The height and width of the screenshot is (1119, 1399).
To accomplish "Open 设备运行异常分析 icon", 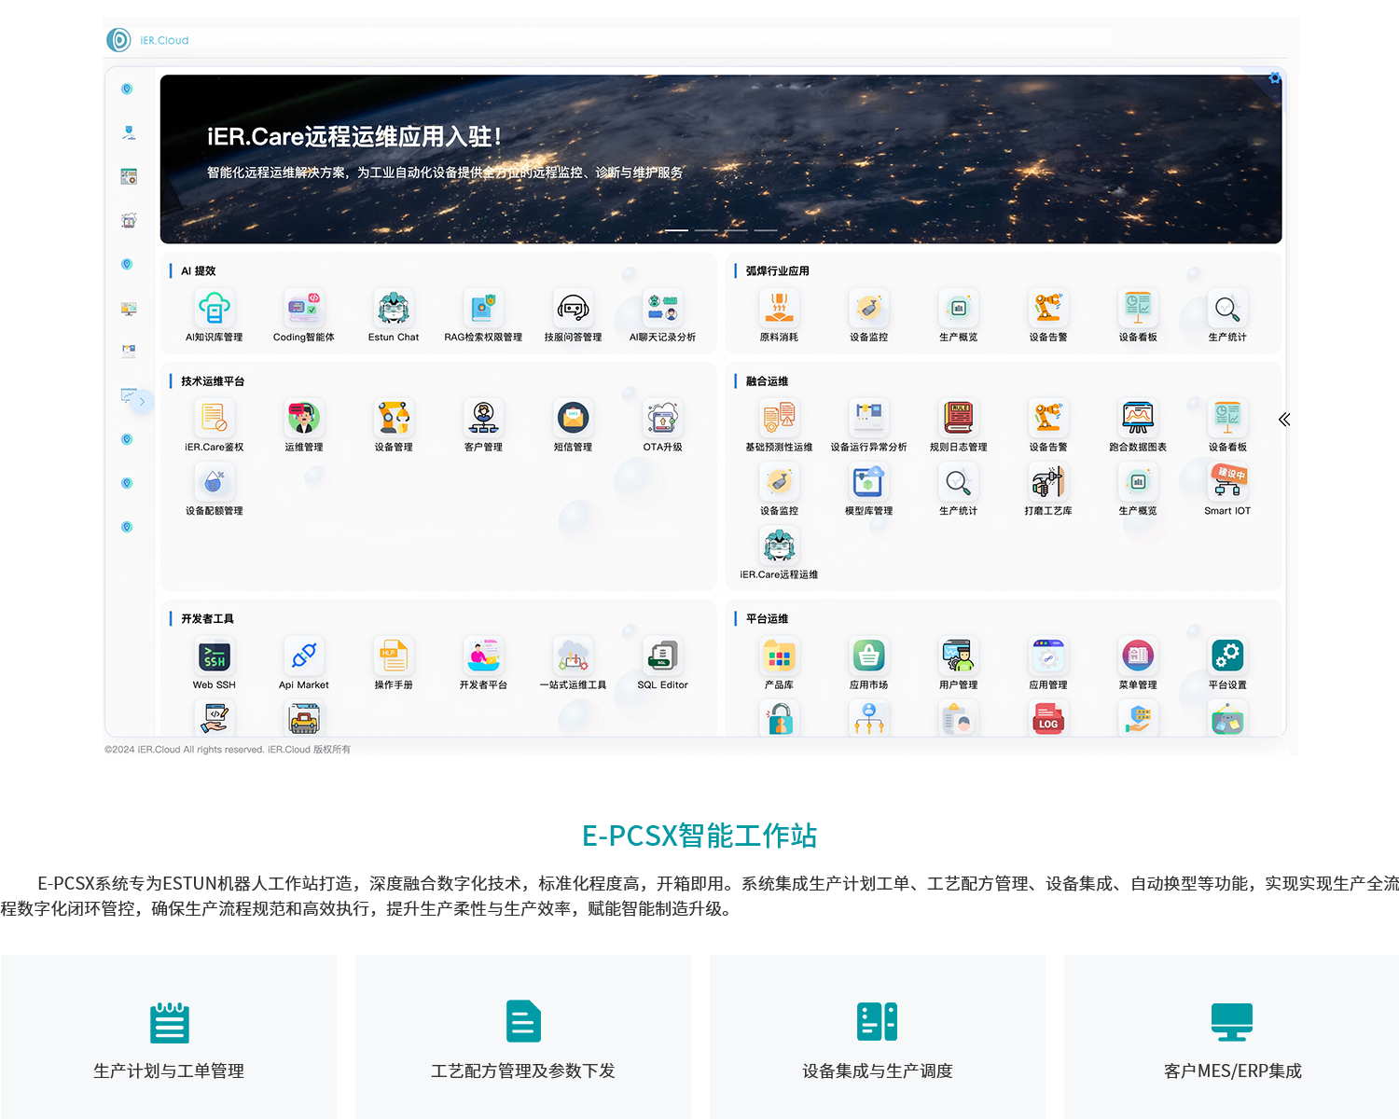I will (868, 418).
